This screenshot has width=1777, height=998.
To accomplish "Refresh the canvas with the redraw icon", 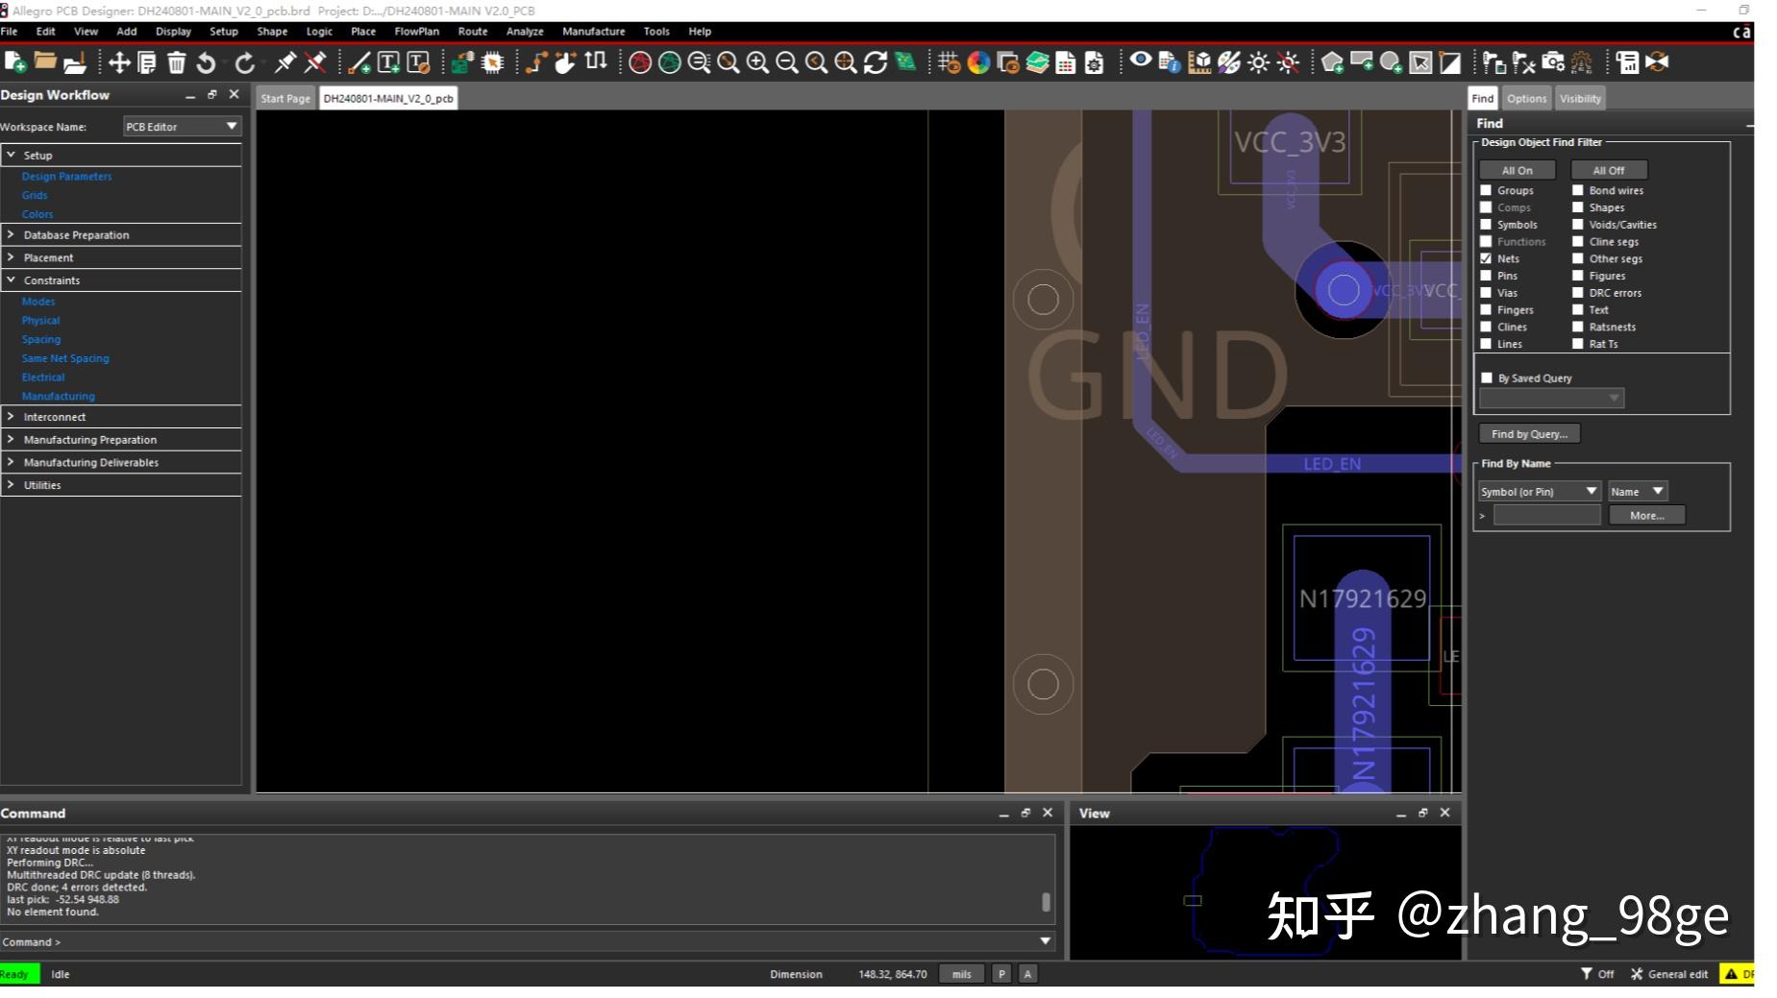I will 876,62.
